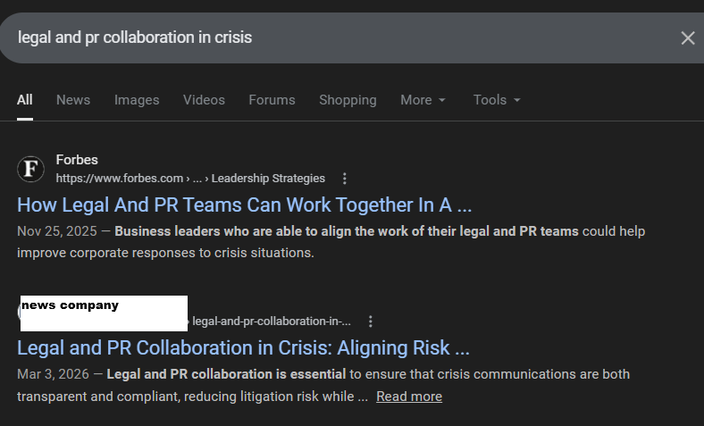Open the Shopping results tab

tap(348, 100)
